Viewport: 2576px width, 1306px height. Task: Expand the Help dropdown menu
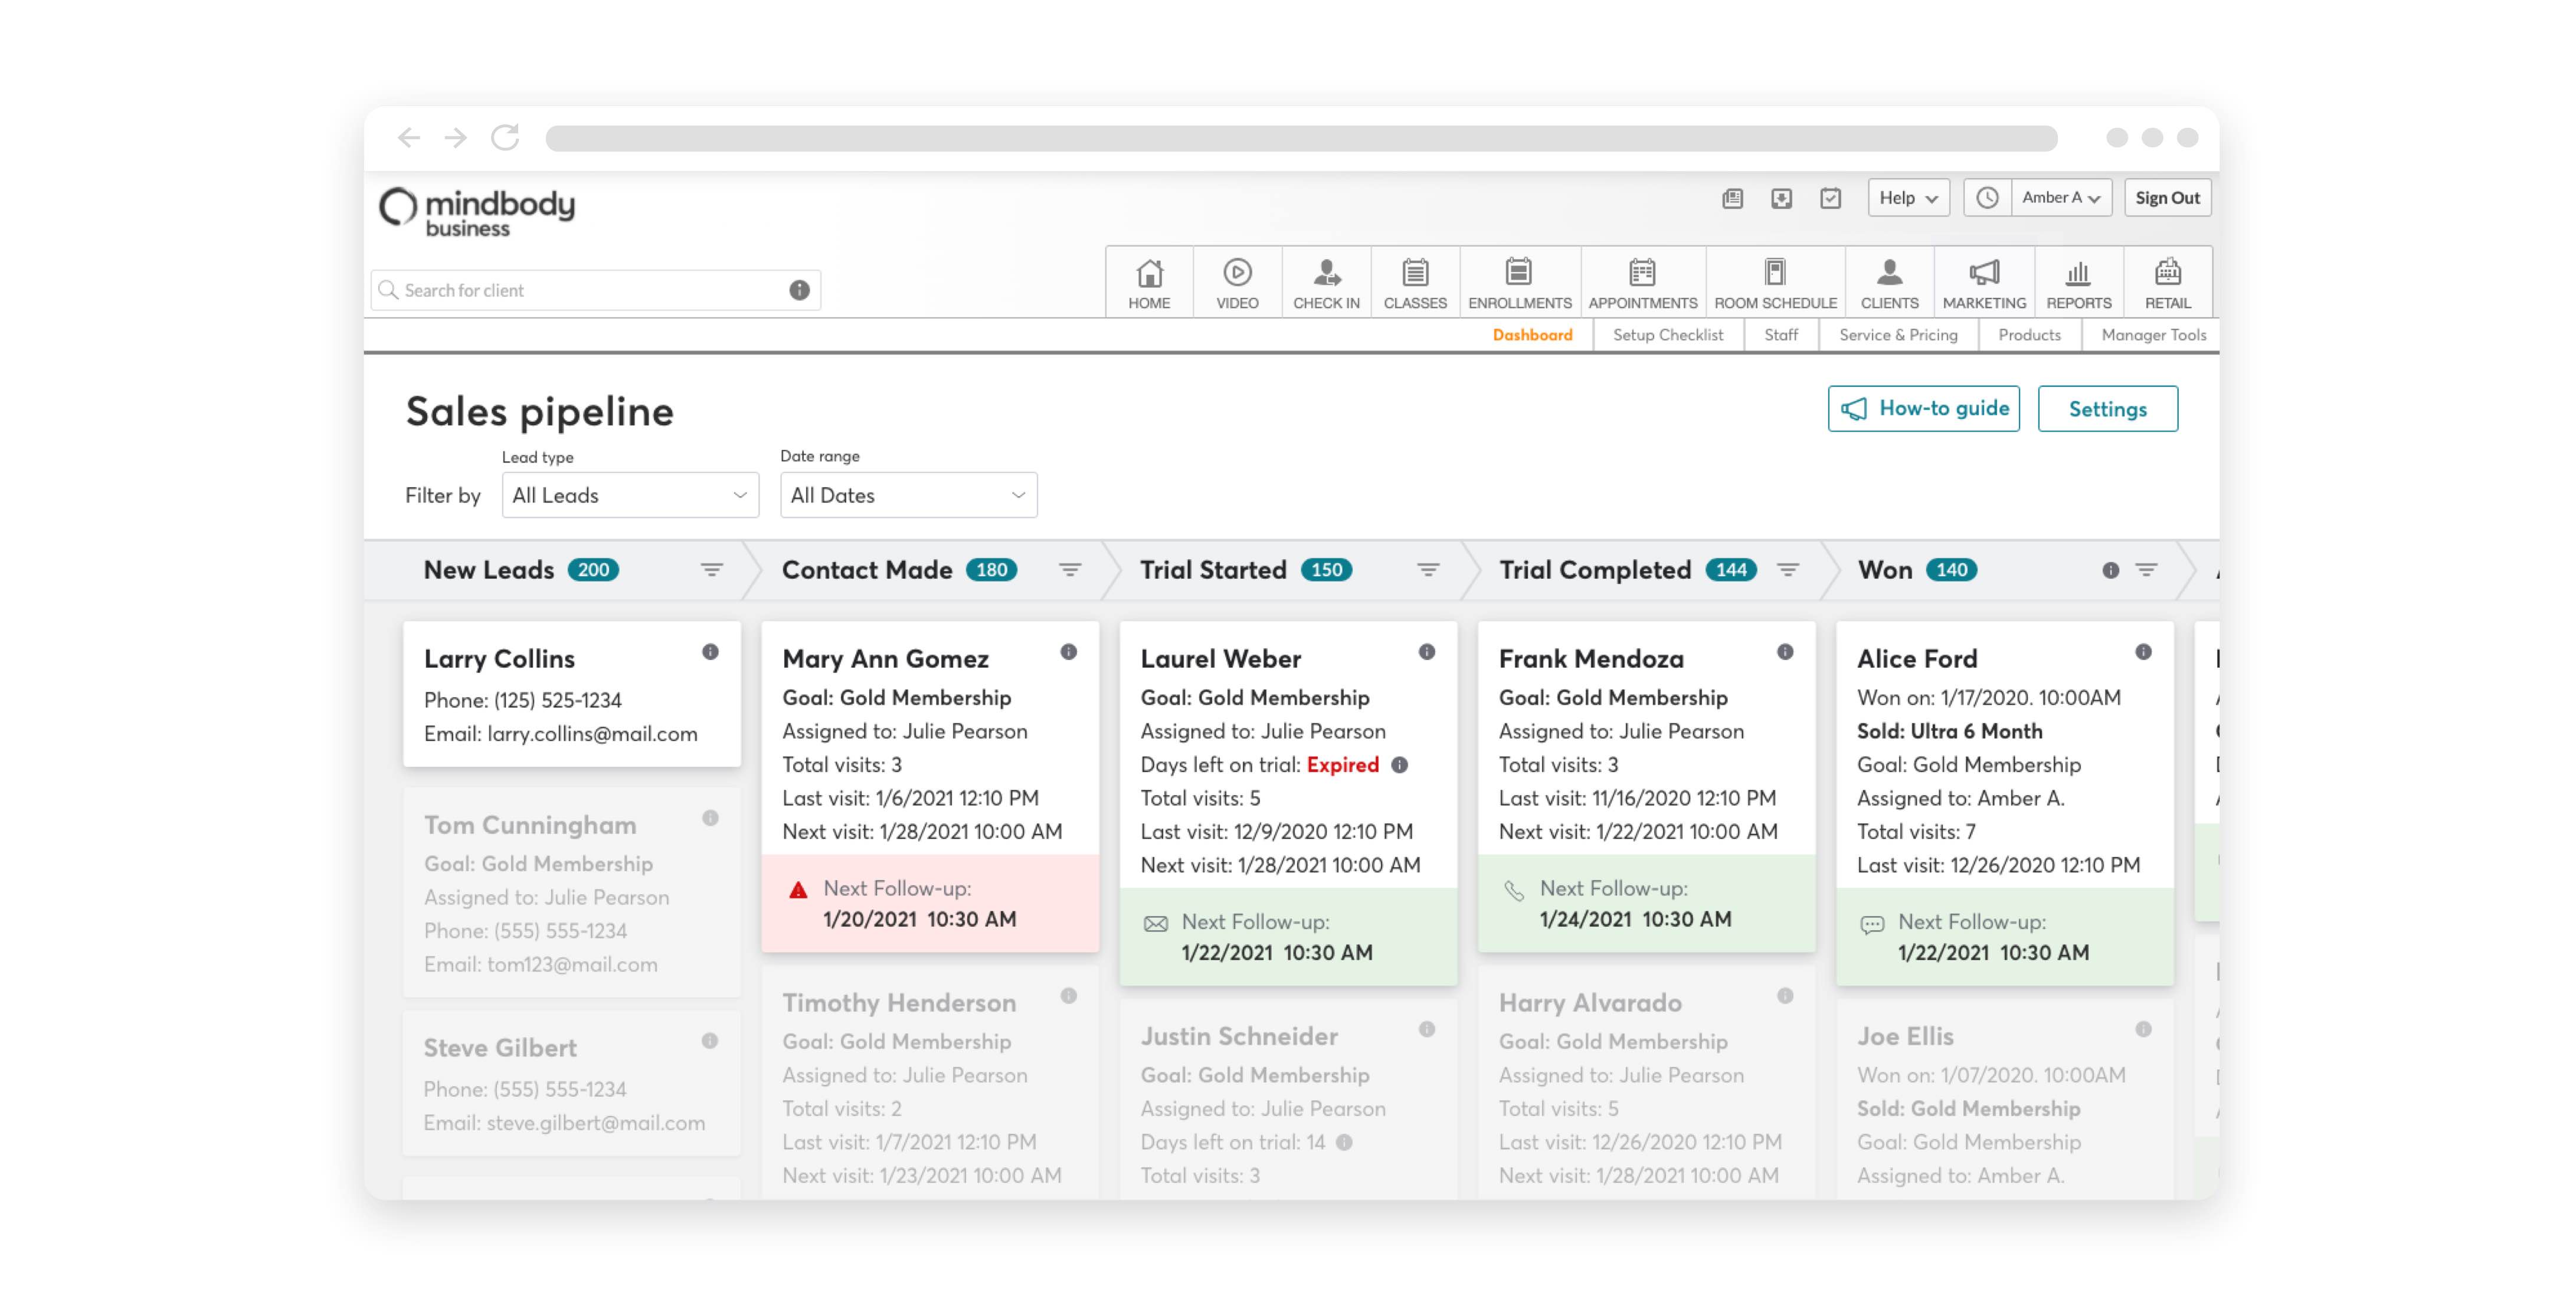[1908, 198]
